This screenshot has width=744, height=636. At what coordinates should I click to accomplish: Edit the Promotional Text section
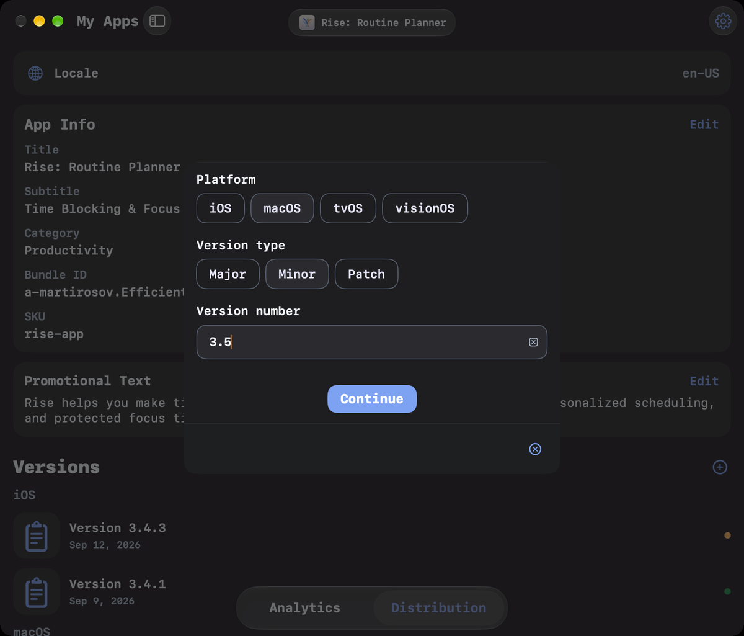coord(704,381)
